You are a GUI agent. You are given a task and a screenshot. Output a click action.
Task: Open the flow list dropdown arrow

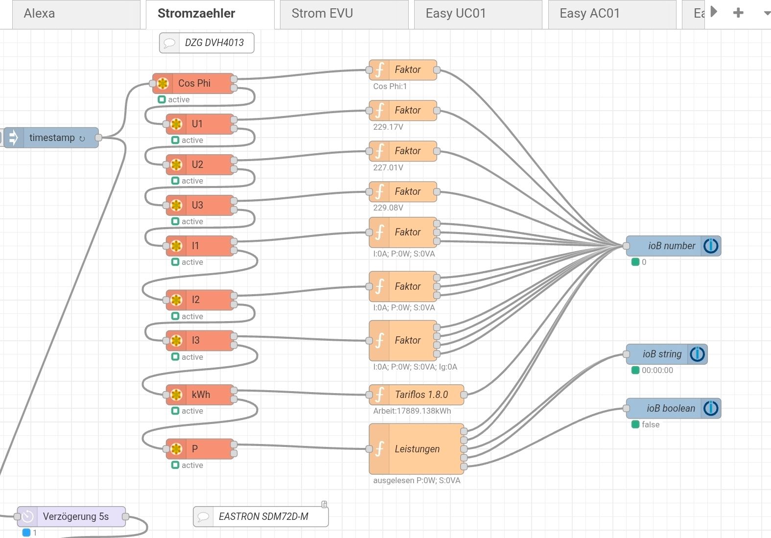click(x=766, y=13)
